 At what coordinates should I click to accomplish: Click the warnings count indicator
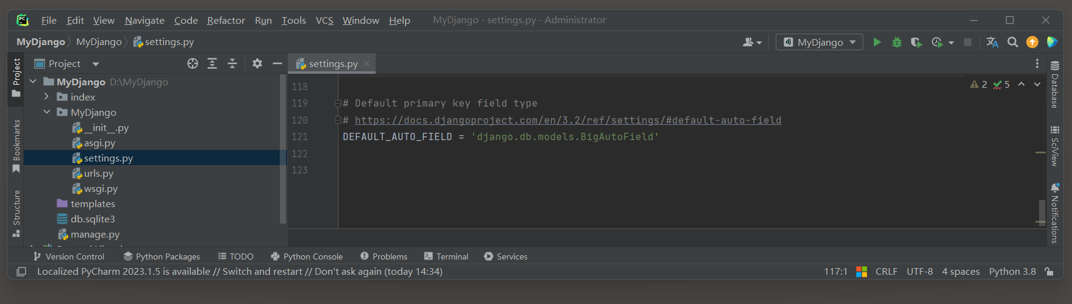[979, 85]
